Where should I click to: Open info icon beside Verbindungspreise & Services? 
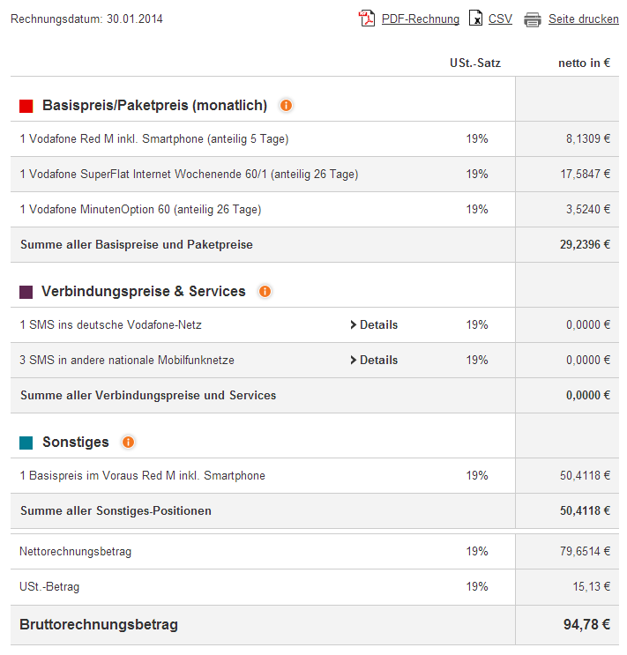[x=265, y=292]
